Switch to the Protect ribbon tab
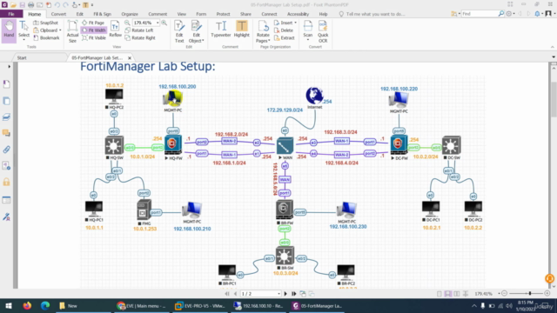This screenshot has height=313, width=557. [x=223, y=14]
